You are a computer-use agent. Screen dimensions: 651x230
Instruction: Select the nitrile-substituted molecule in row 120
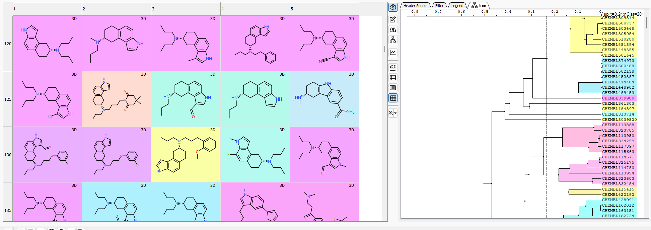(x=324, y=44)
